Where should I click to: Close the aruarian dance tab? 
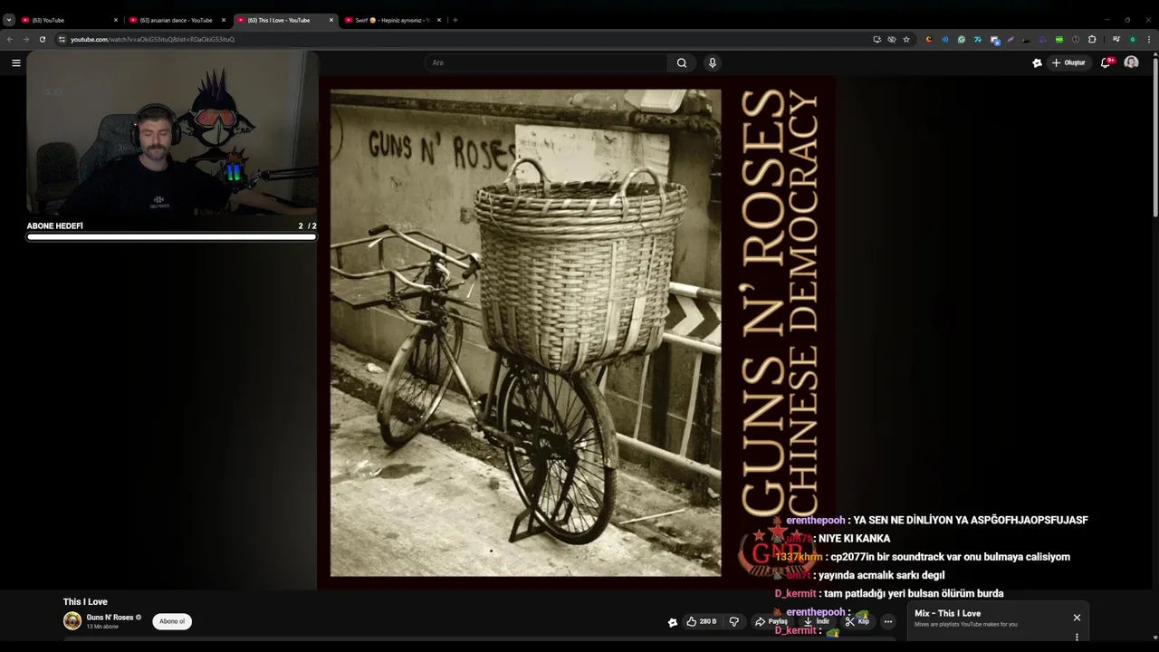tap(224, 20)
